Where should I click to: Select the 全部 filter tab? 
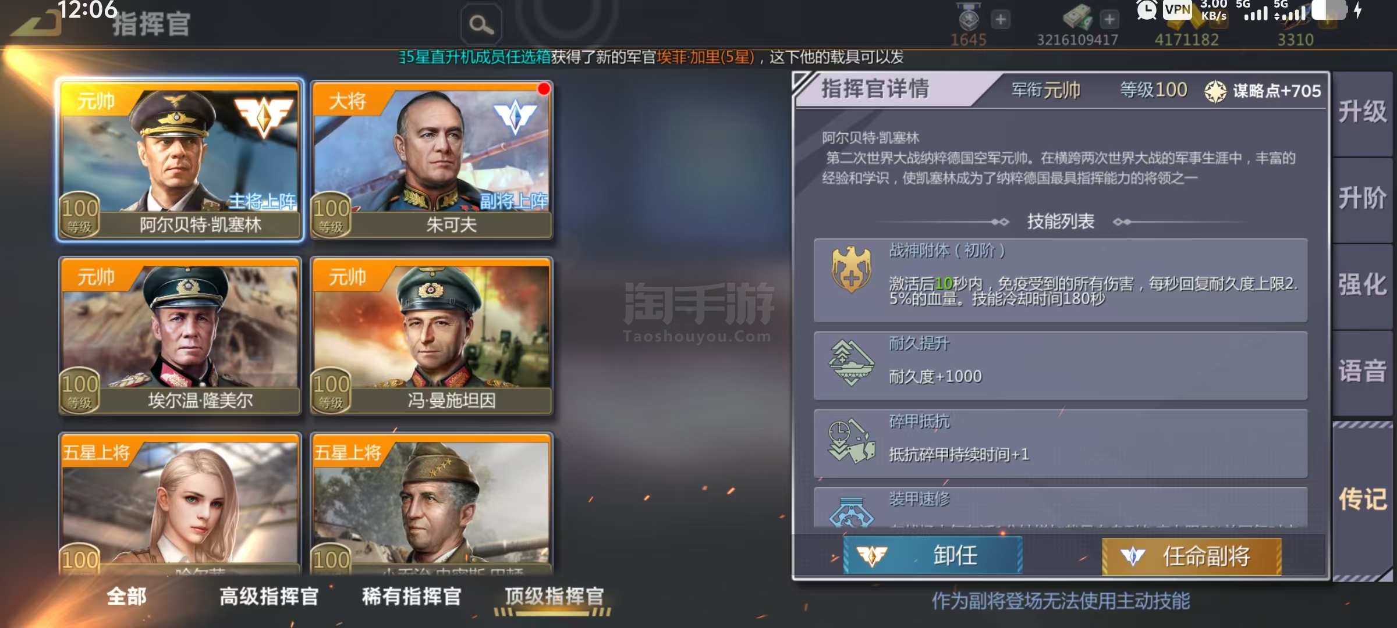(126, 596)
